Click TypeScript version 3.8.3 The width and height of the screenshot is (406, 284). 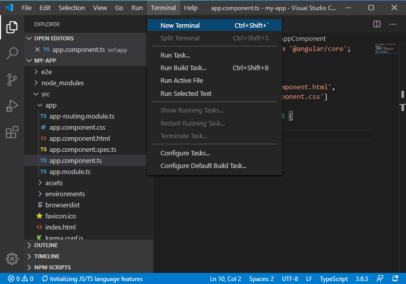[x=362, y=278]
